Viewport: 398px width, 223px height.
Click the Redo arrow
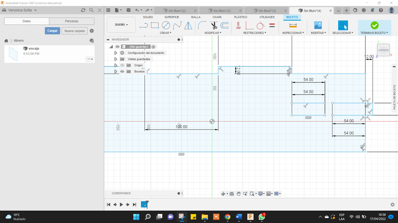coord(147,10)
